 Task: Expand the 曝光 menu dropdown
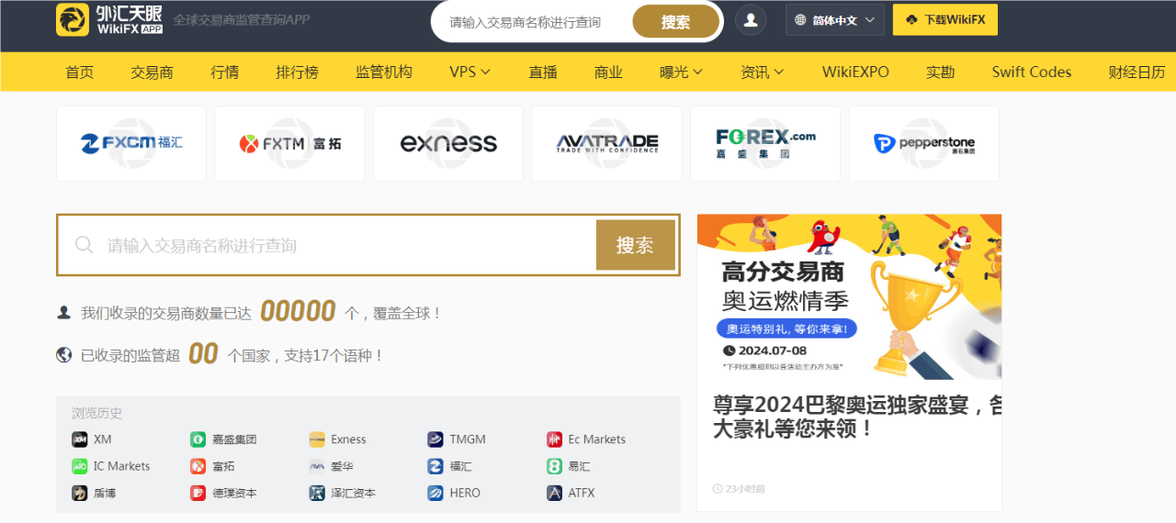(681, 72)
